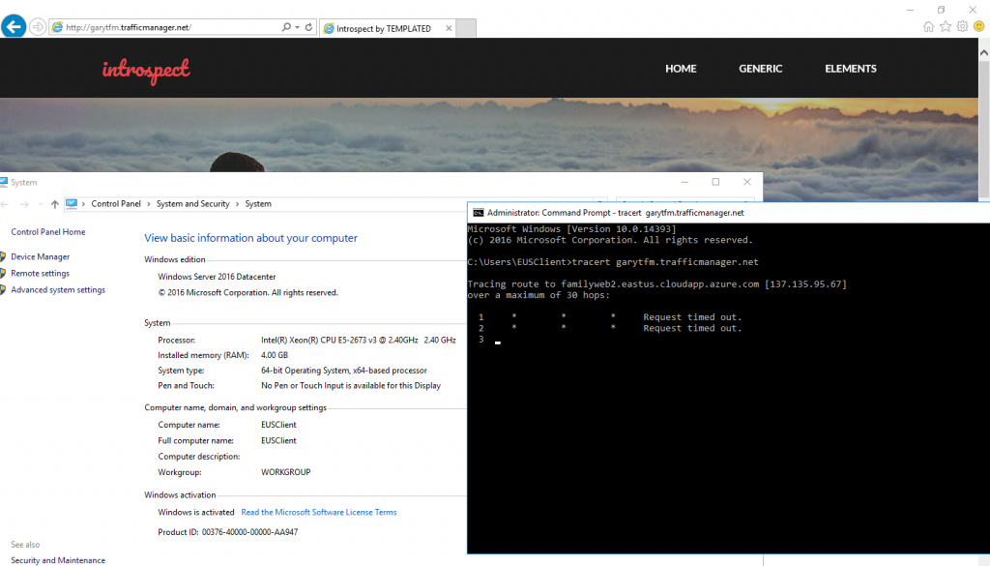Image resolution: width=990 pixels, height=566 pixels.
Task: Click the smiley feedback icon
Action: [979, 26]
